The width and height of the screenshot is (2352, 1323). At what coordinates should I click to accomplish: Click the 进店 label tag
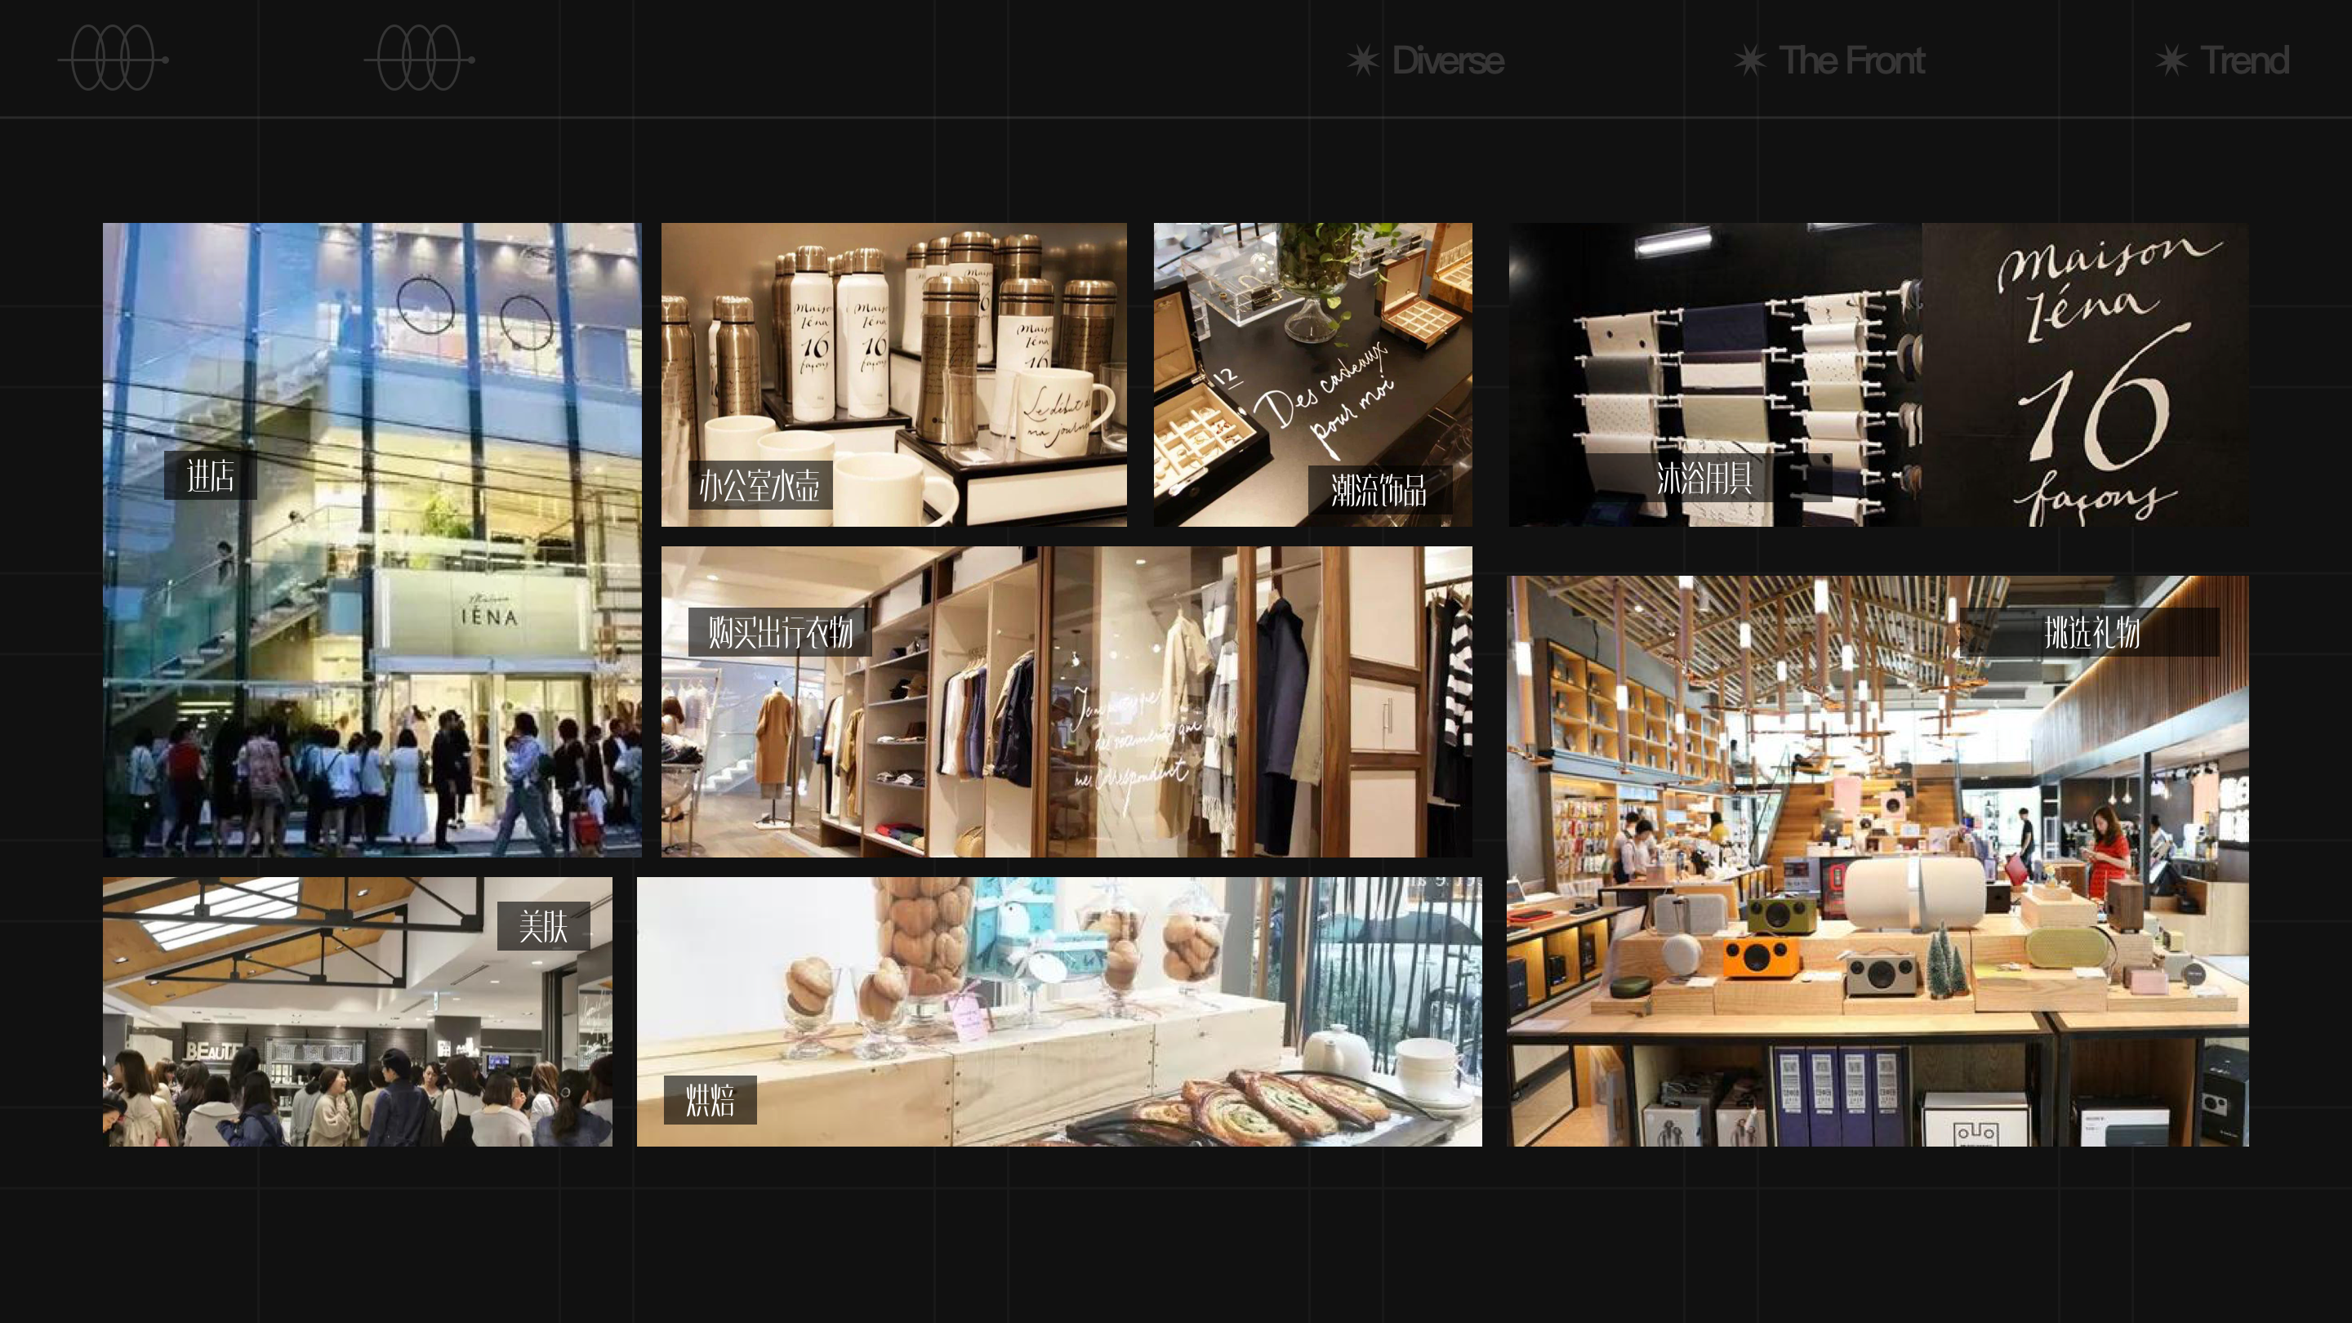click(210, 475)
